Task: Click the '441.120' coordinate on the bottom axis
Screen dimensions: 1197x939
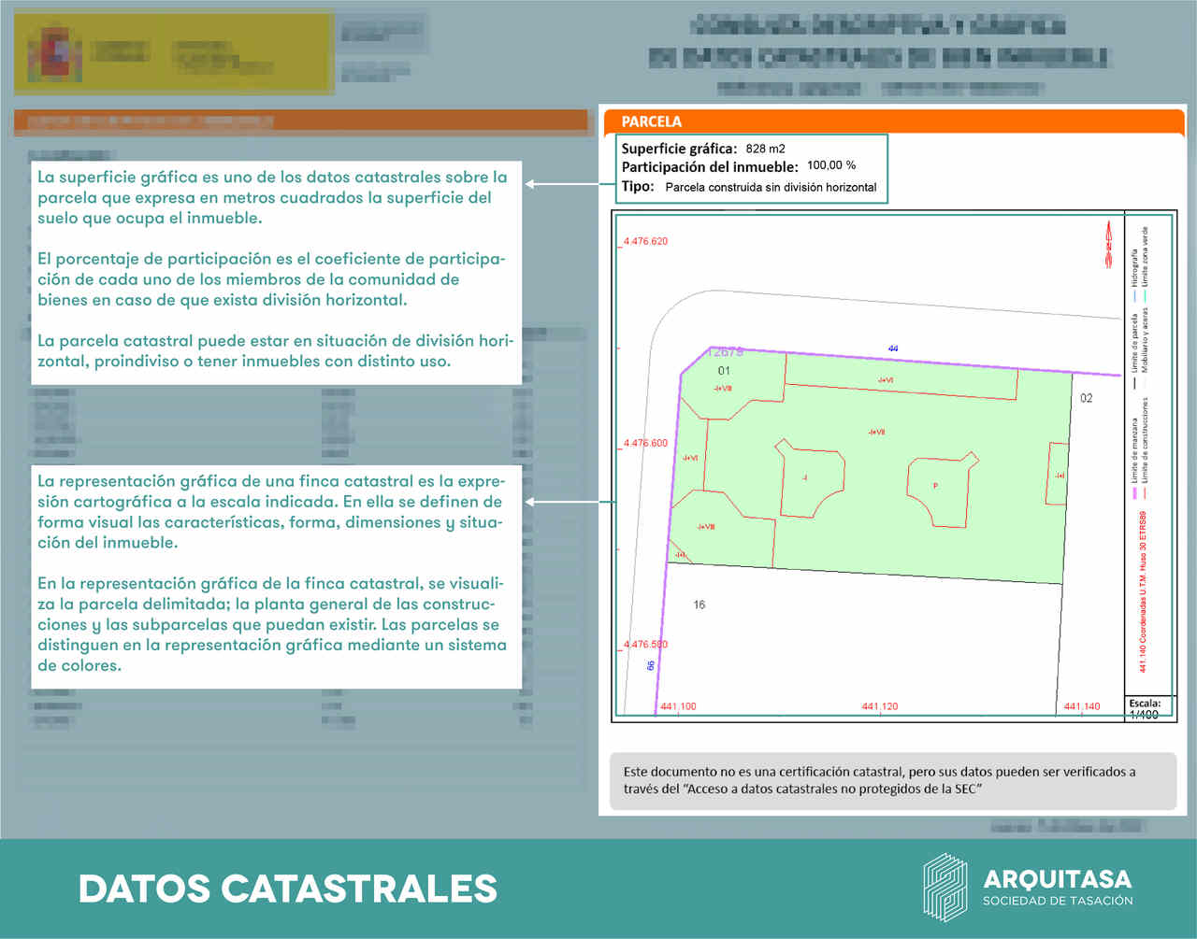Action: pos(879,706)
